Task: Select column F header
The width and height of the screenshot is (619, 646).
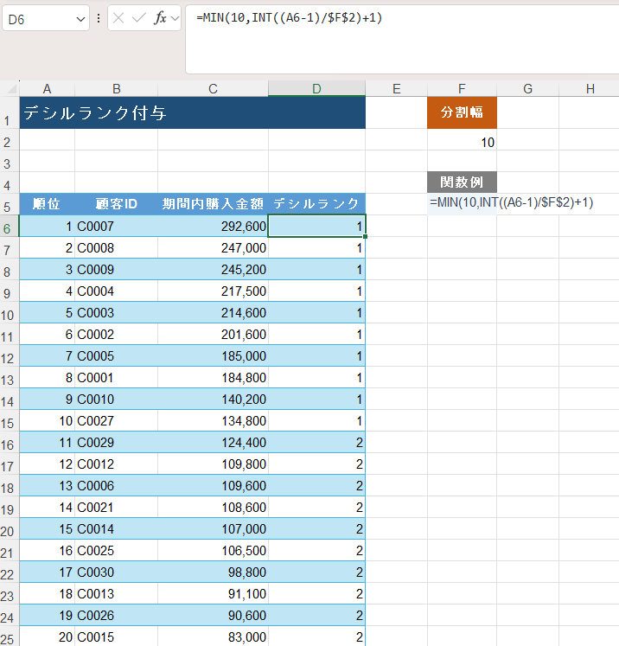Action: click(x=462, y=88)
